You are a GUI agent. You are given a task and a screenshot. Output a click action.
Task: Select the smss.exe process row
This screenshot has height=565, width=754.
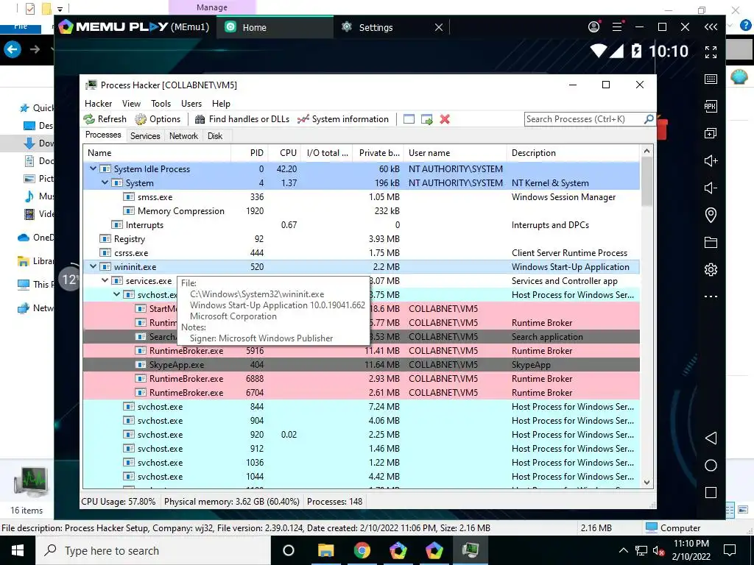362,197
